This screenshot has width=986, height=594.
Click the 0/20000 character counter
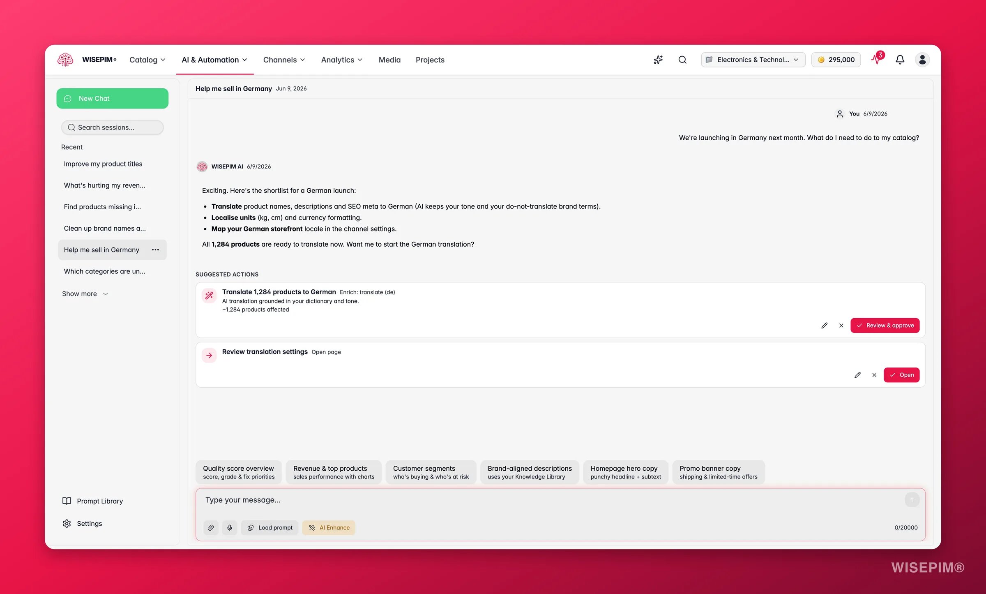906,527
